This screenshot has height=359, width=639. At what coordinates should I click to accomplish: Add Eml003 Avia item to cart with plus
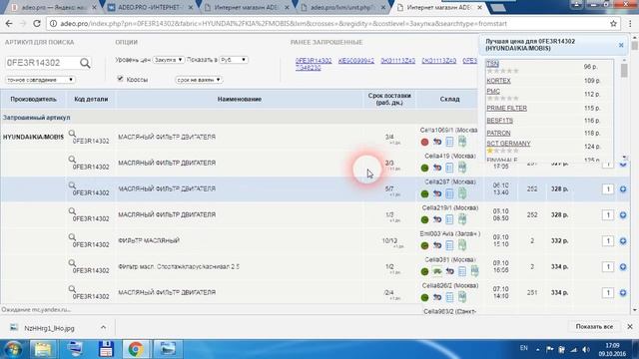(x=623, y=241)
